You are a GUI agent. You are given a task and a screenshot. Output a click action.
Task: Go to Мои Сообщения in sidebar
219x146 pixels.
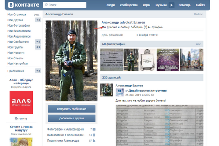pos(18,42)
